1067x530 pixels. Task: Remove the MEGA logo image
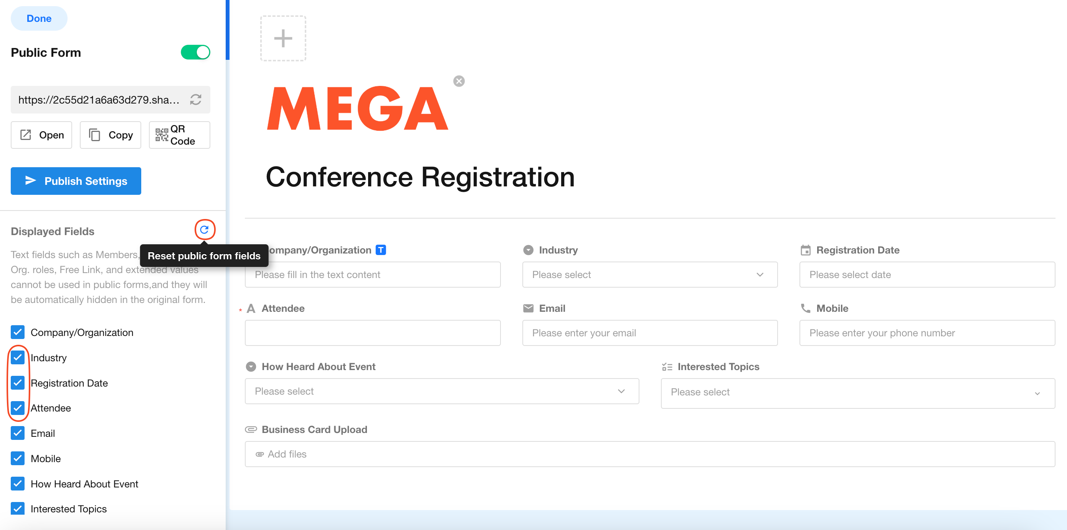[459, 81]
